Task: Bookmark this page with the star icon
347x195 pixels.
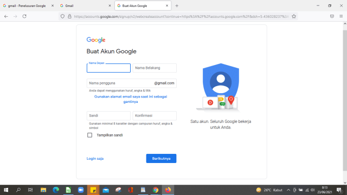Action: click(294, 16)
